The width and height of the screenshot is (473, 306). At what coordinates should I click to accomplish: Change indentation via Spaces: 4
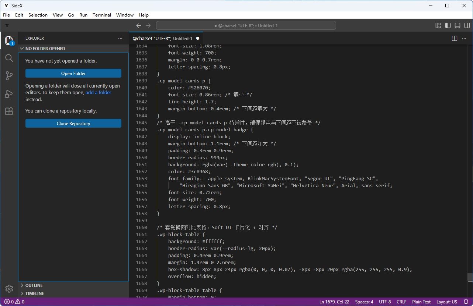point(364,302)
